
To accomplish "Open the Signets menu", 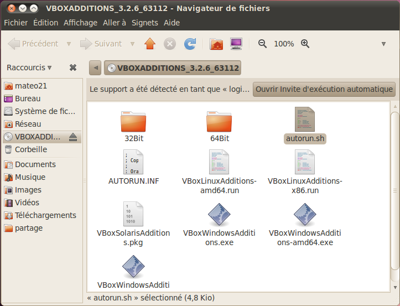I will pos(144,23).
